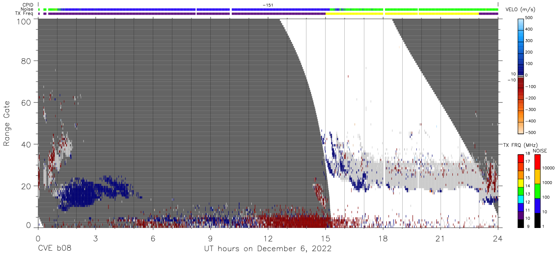Viewport: 560px width, 258px height.
Task: Click the 16 tick on TX FRQ legend
Action: [528, 170]
